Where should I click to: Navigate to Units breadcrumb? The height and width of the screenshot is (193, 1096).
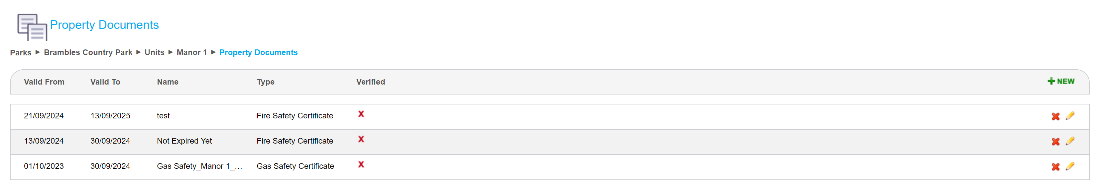(x=154, y=53)
